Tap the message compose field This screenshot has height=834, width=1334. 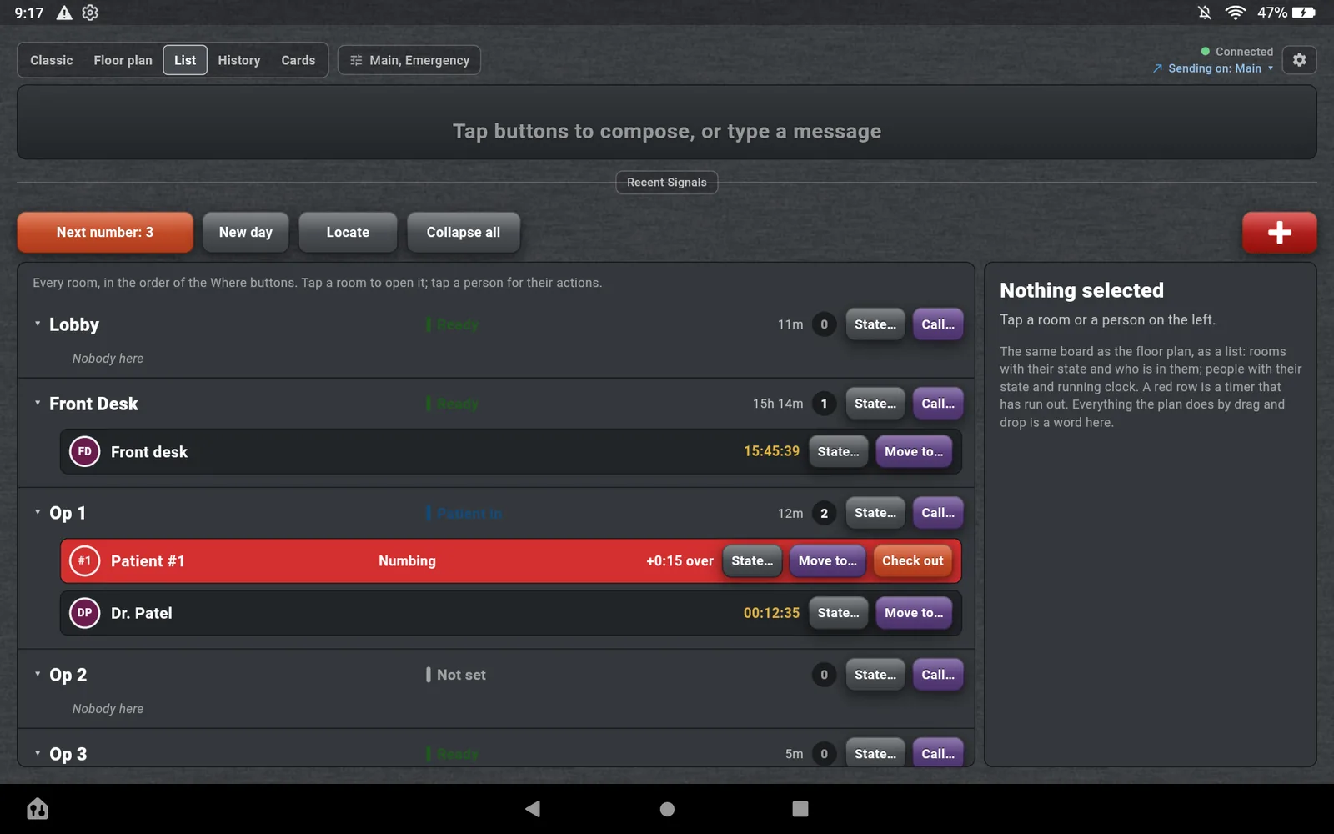(x=667, y=123)
